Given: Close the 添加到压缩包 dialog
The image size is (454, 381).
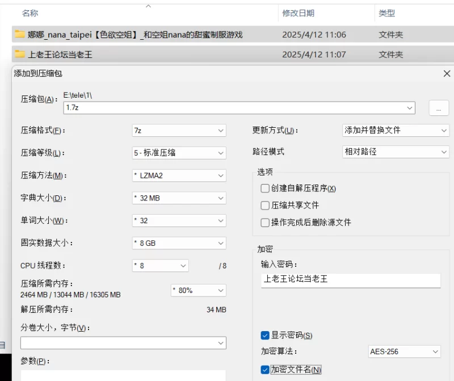Looking at the screenshot, I should pos(447,74).
